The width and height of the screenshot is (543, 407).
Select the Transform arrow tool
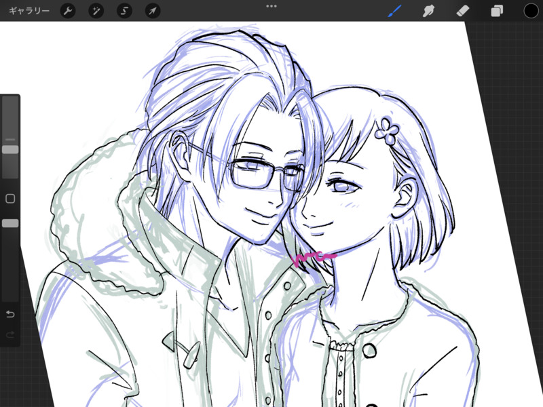153,11
